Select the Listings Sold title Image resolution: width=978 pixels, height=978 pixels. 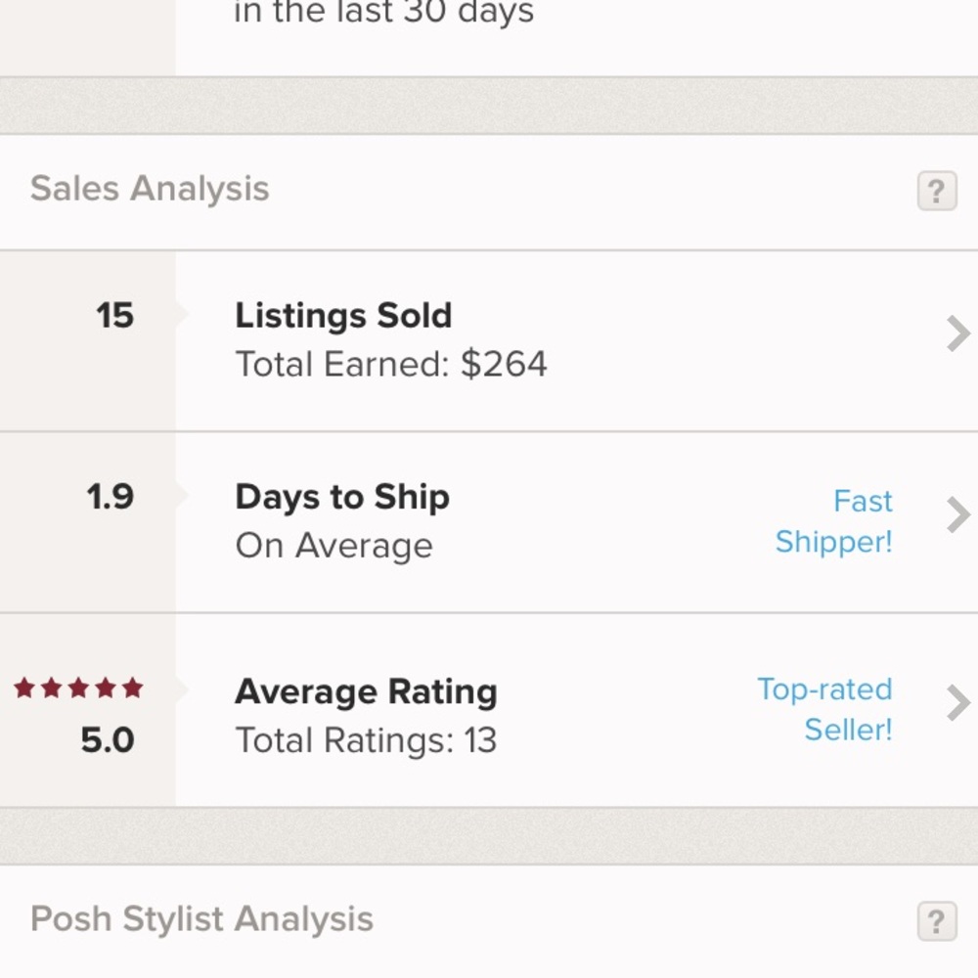[343, 316]
